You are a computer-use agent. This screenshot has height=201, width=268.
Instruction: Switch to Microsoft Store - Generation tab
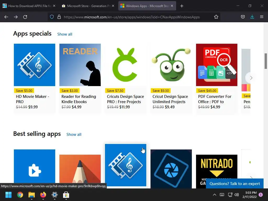88,6
